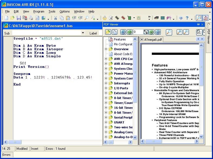Select the Pin Configurations bookmark
Viewport: 213px width, 159px height.
click(123, 44)
